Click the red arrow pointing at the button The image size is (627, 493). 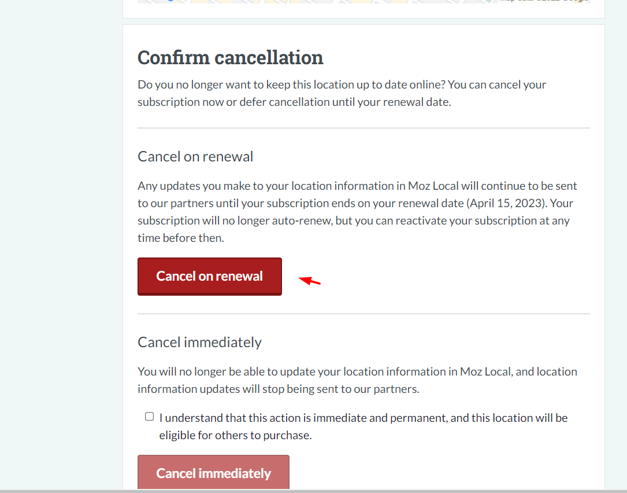310,281
